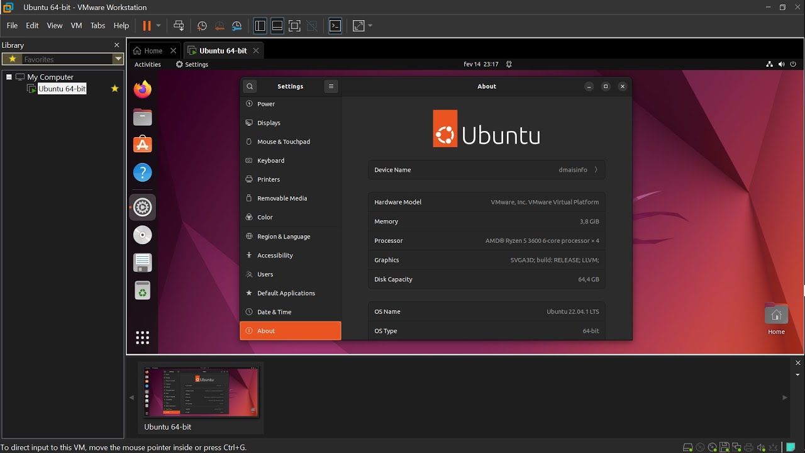Click the 'VMware, Inc. VMware Virtual Platform' text
Image resolution: width=805 pixels, height=453 pixels.
click(545, 203)
